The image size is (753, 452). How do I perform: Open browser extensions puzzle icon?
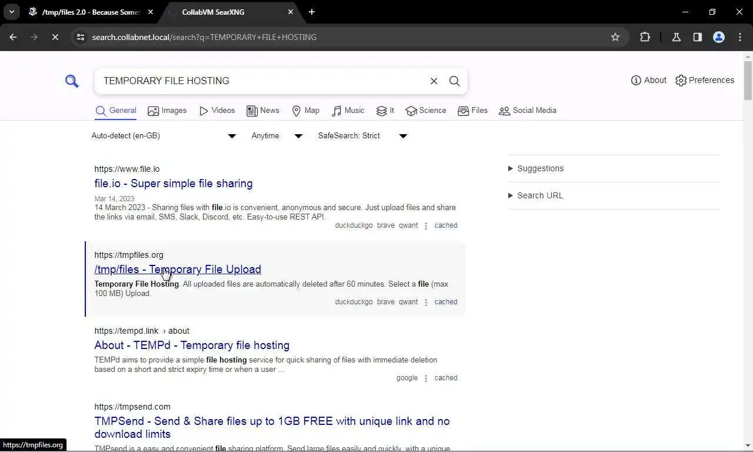click(x=645, y=37)
